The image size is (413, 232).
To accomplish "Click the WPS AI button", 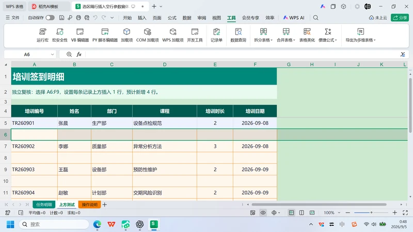I will (x=294, y=18).
